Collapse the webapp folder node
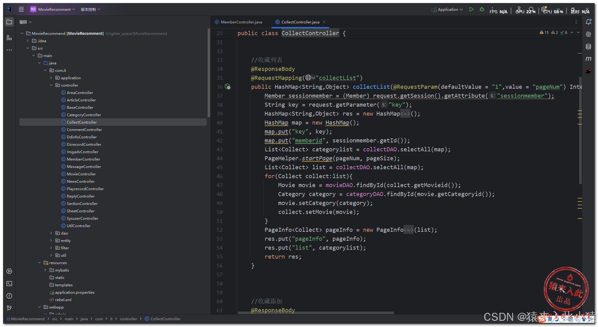This screenshot has width=598, height=327. [x=39, y=307]
